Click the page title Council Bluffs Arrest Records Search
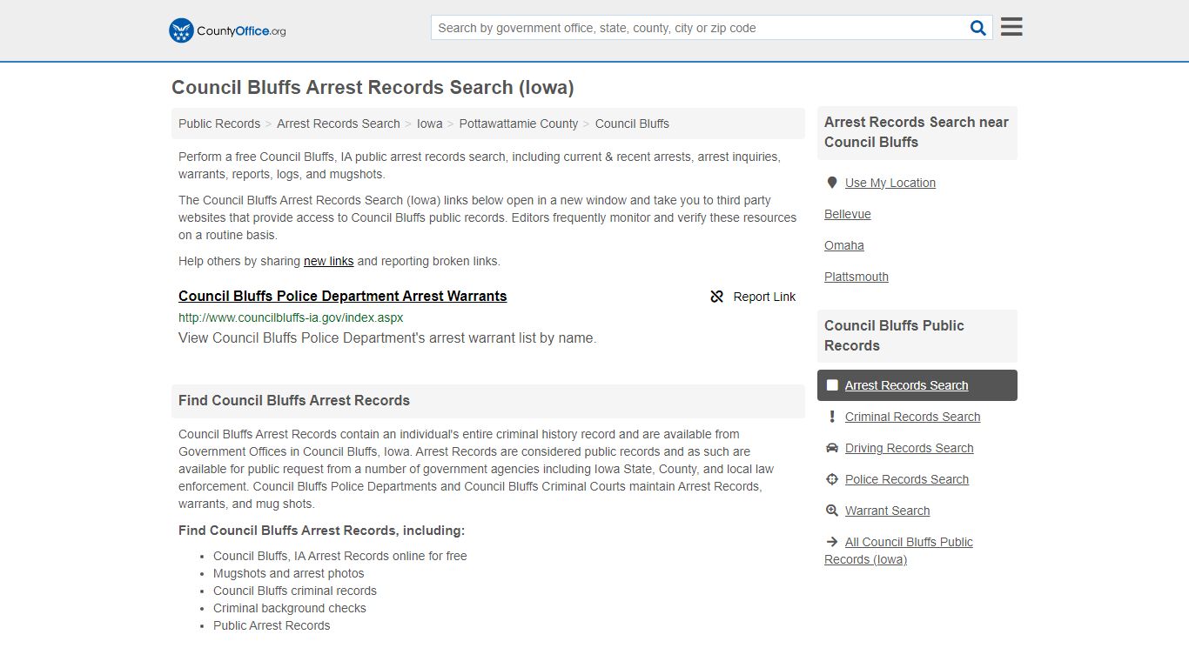This screenshot has height=668, width=1189. click(x=373, y=88)
